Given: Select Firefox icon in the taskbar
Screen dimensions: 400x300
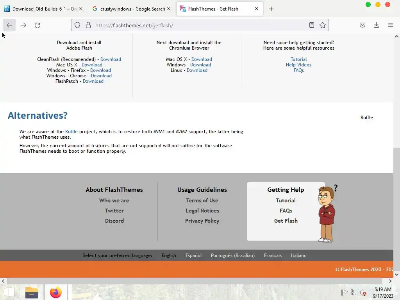Looking at the screenshot, I should click(x=56, y=292).
